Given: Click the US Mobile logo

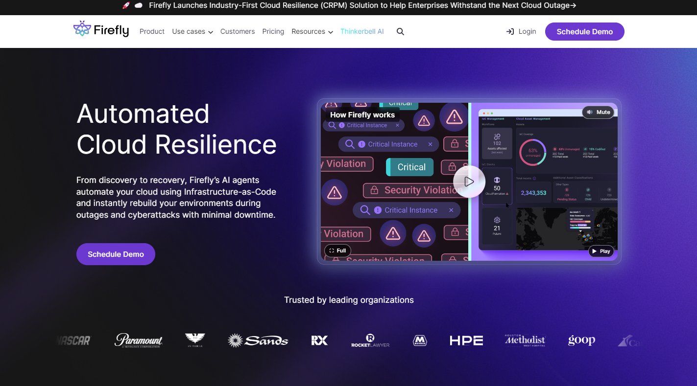Looking at the screenshot, I should (195, 340).
